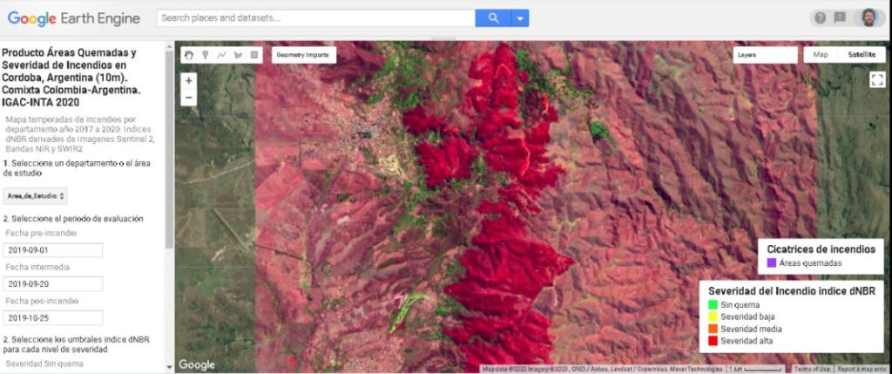Screen dimensions: 892x374
Task: Toggle fullscreen map view
Action: point(877,79)
